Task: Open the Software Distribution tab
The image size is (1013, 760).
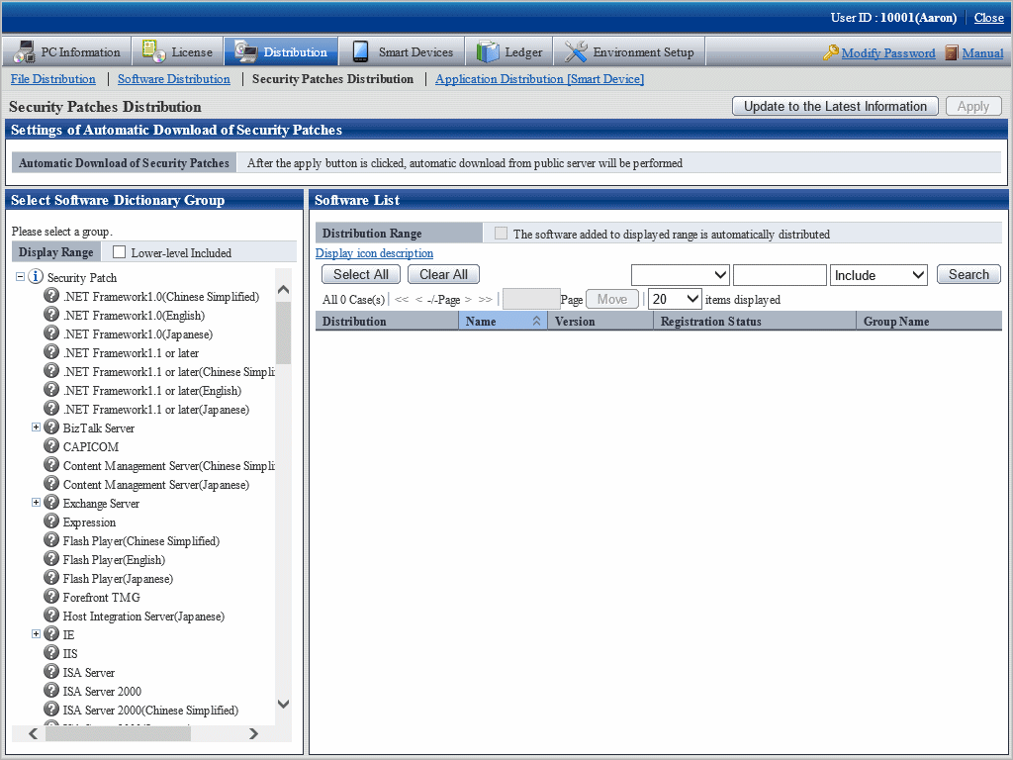Action: (x=173, y=79)
